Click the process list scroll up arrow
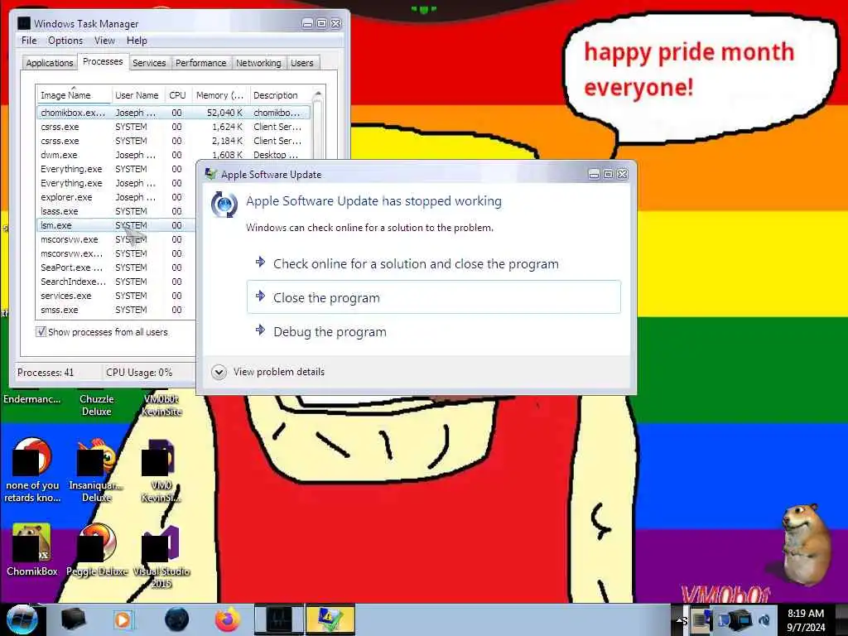The width and height of the screenshot is (848, 636). pyautogui.click(x=318, y=94)
